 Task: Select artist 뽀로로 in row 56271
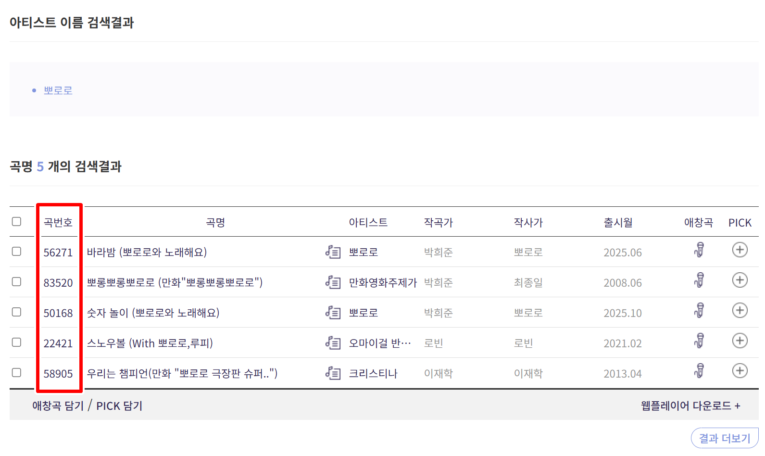click(364, 252)
